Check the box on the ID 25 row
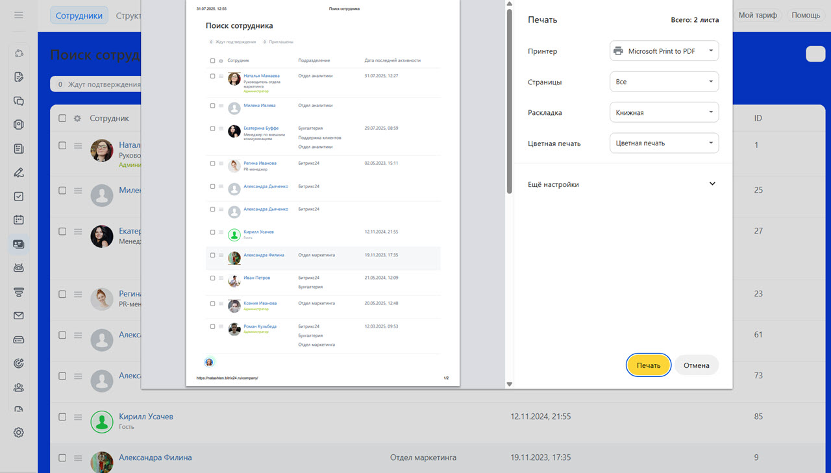The image size is (831, 473). (x=62, y=191)
